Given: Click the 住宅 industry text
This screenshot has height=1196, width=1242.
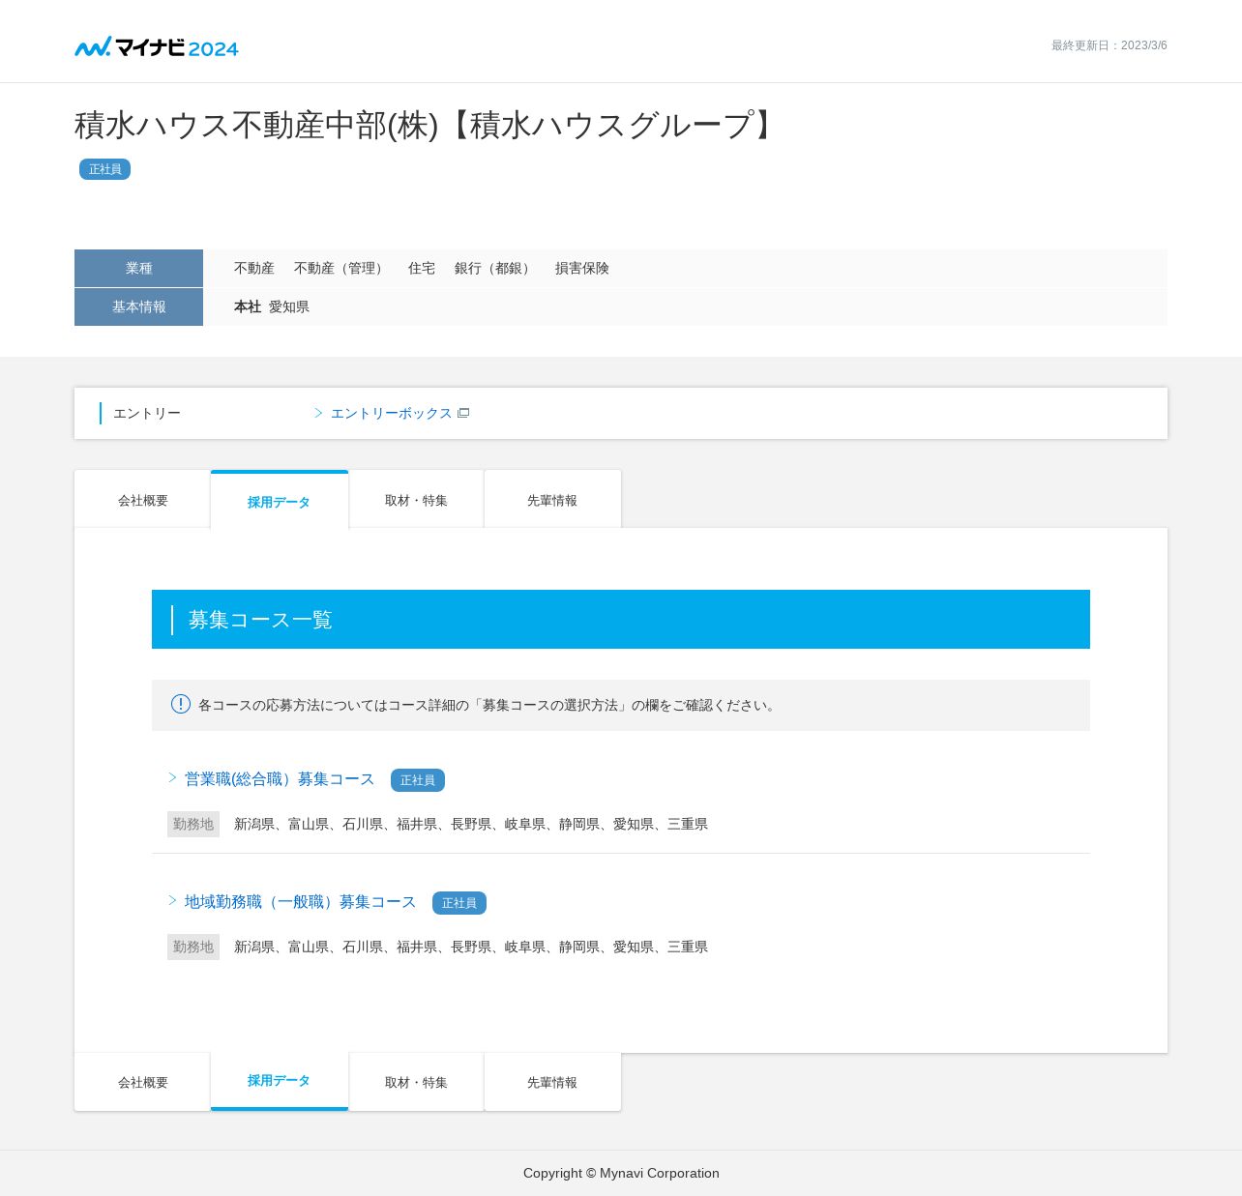Looking at the screenshot, I should (422, 268).
